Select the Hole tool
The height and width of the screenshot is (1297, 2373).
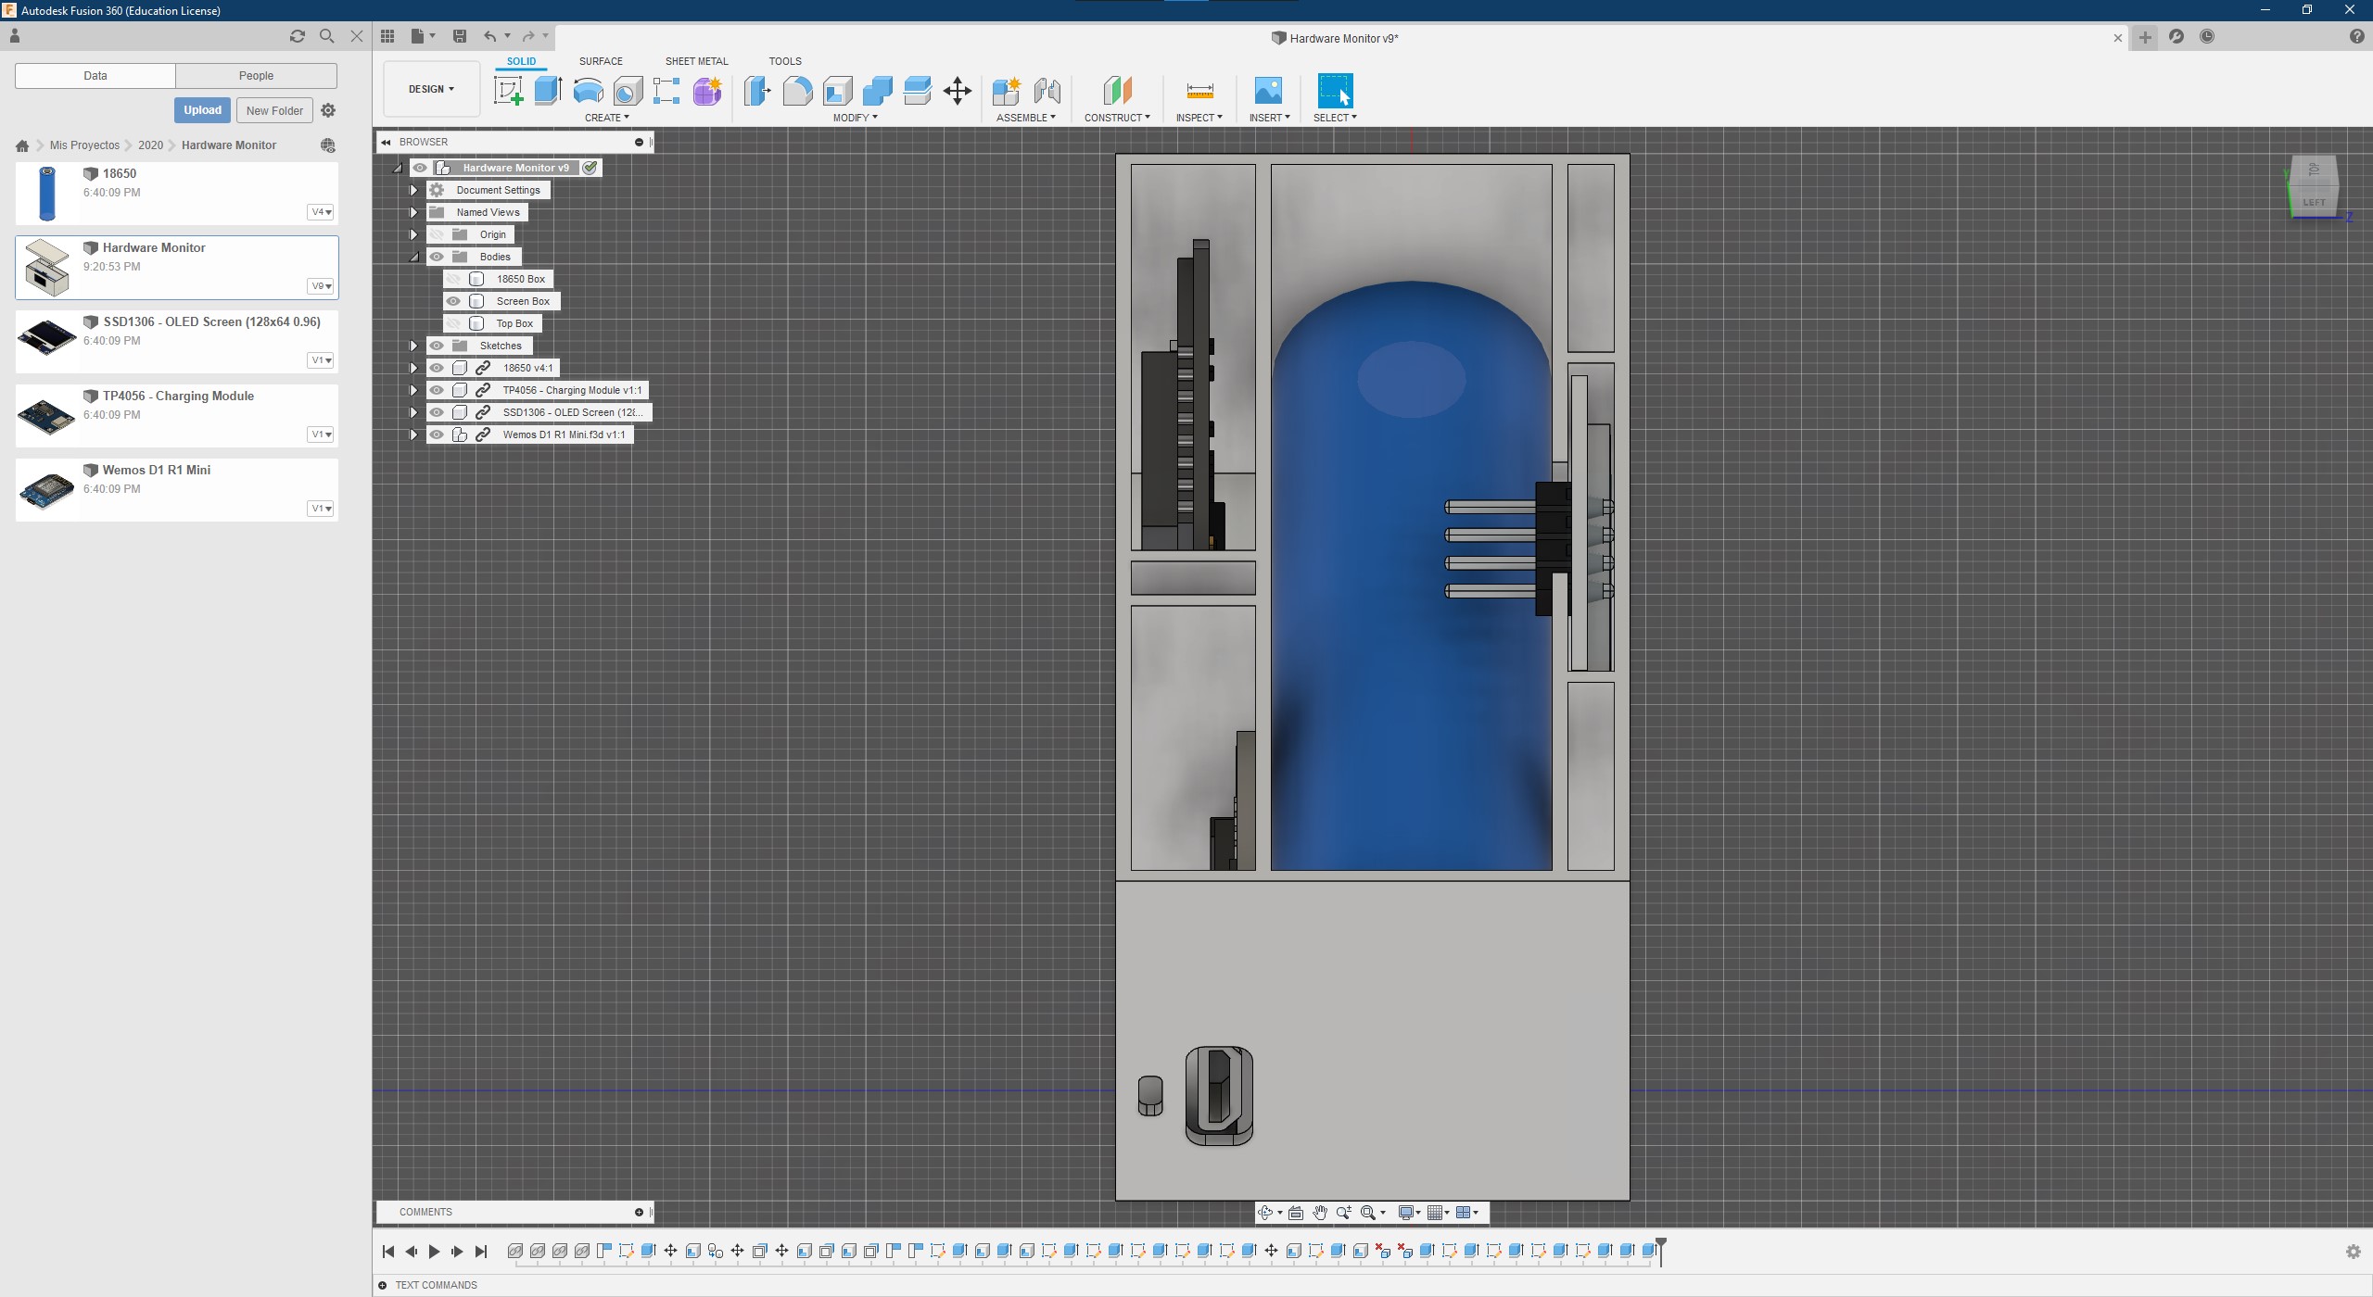click(x=628, y=91)
